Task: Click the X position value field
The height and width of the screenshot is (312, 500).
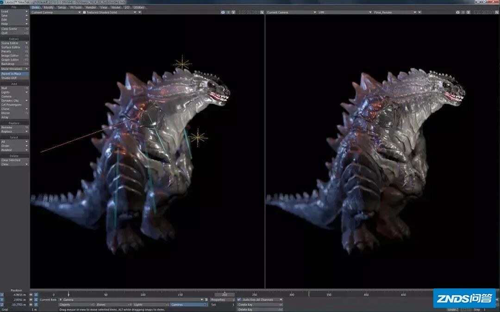Action: (17, 295)
